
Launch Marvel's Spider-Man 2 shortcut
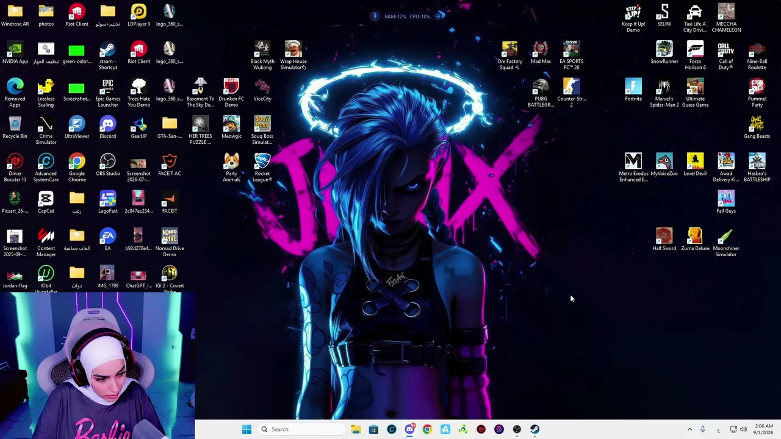(664, 93)
